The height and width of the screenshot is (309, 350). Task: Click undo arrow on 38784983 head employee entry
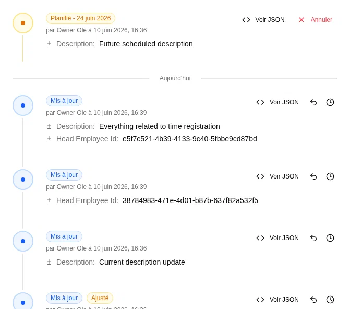[313, 176]
